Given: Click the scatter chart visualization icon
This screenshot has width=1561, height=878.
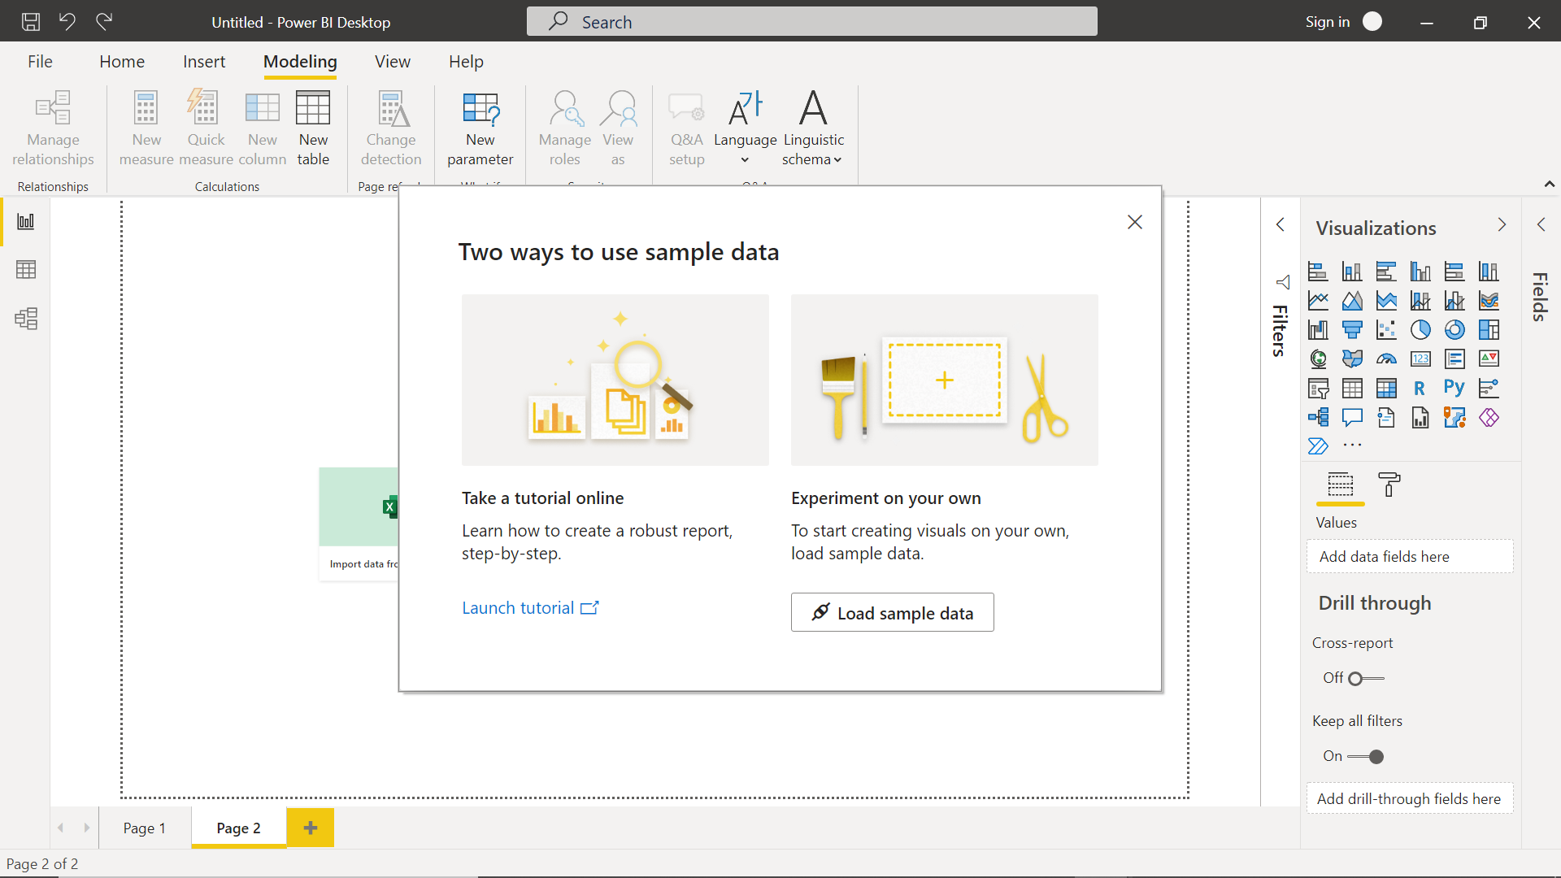Looking at the screenshot, I should (1385, 329).
